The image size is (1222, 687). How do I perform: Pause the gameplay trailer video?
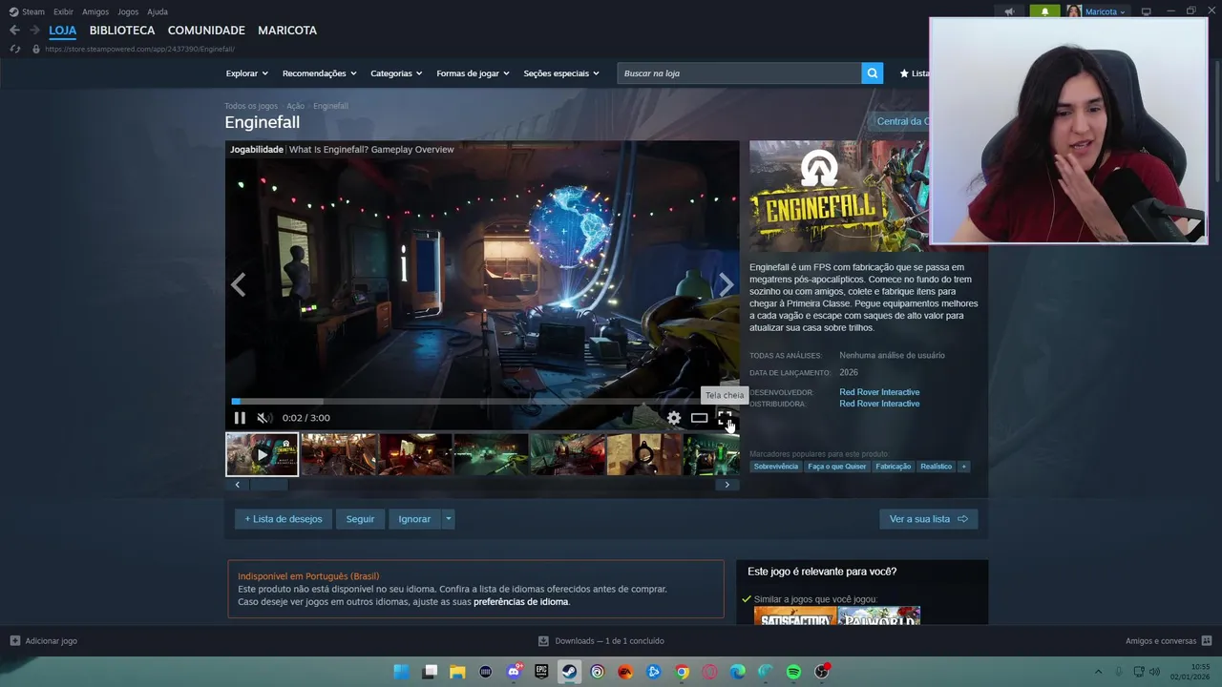pos(240,418)
